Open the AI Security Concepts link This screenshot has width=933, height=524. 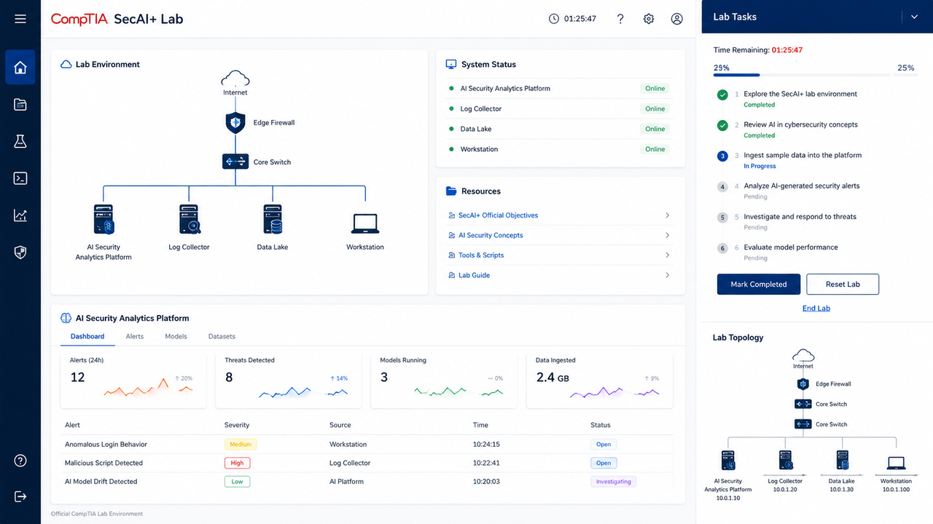[491, 235]
